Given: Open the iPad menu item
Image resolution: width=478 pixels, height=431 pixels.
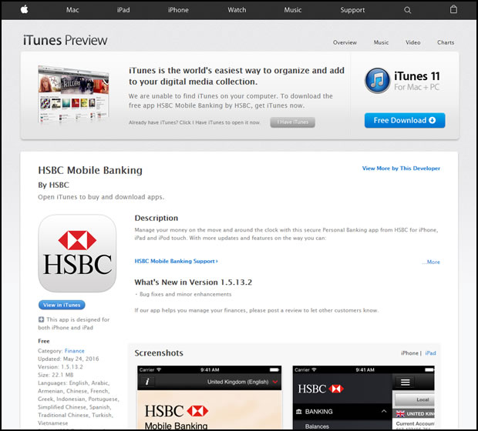Looking at the screenshot, I should [x=123, y=10].
